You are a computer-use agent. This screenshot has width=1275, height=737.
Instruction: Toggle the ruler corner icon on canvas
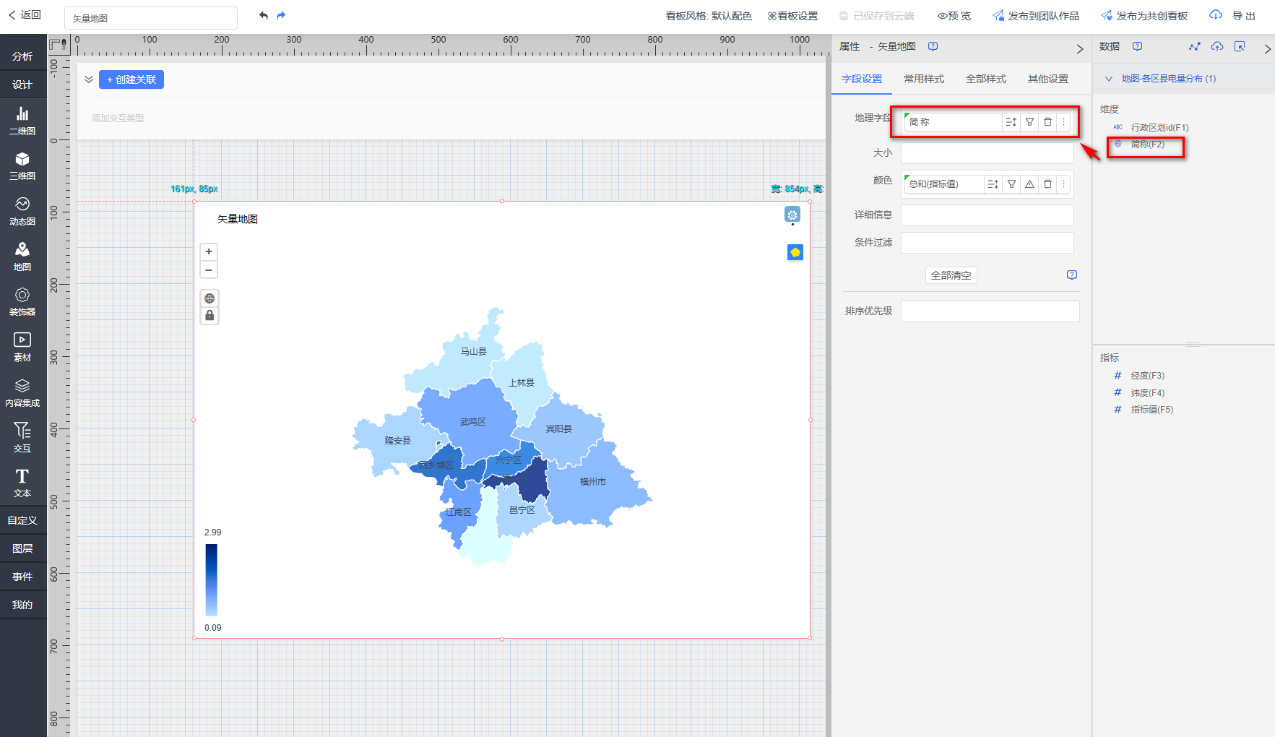pyautogui.click(x=59, y=45)
